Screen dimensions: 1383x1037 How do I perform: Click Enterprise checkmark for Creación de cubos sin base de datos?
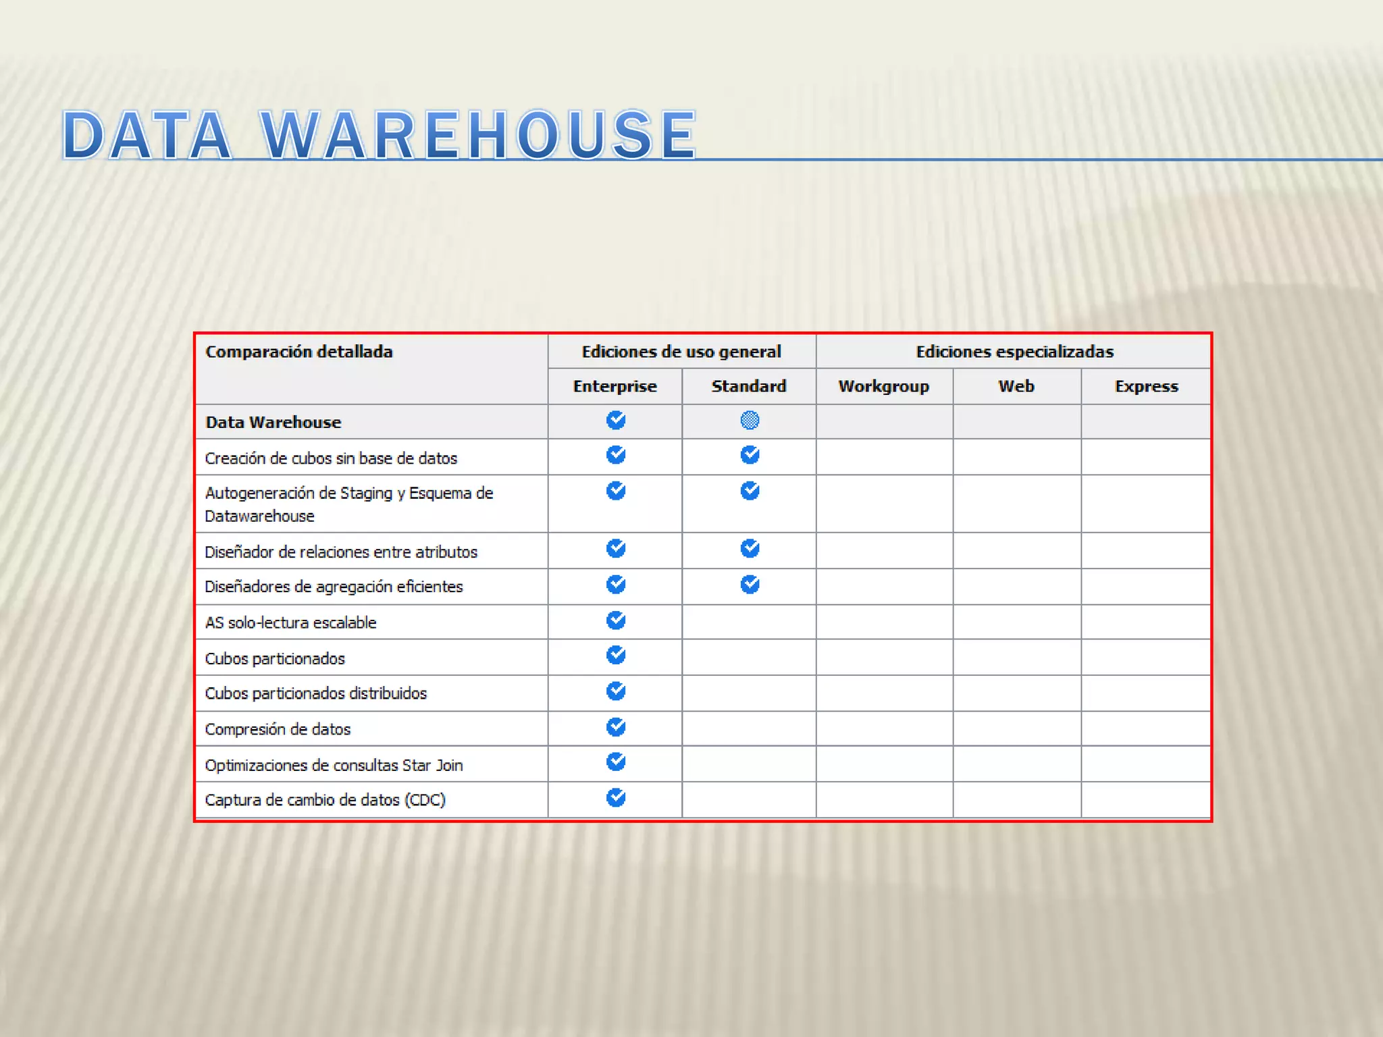click(x=616, y=455)
